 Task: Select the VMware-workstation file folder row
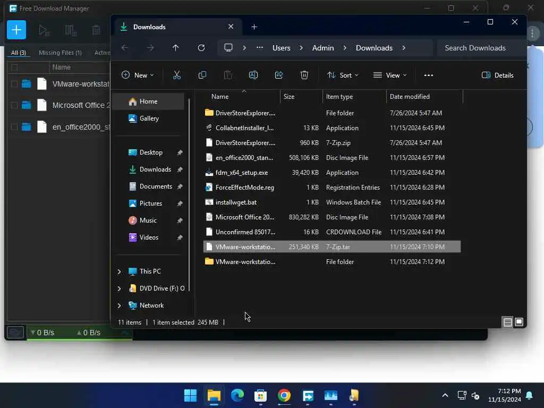[x=332, y=261]
